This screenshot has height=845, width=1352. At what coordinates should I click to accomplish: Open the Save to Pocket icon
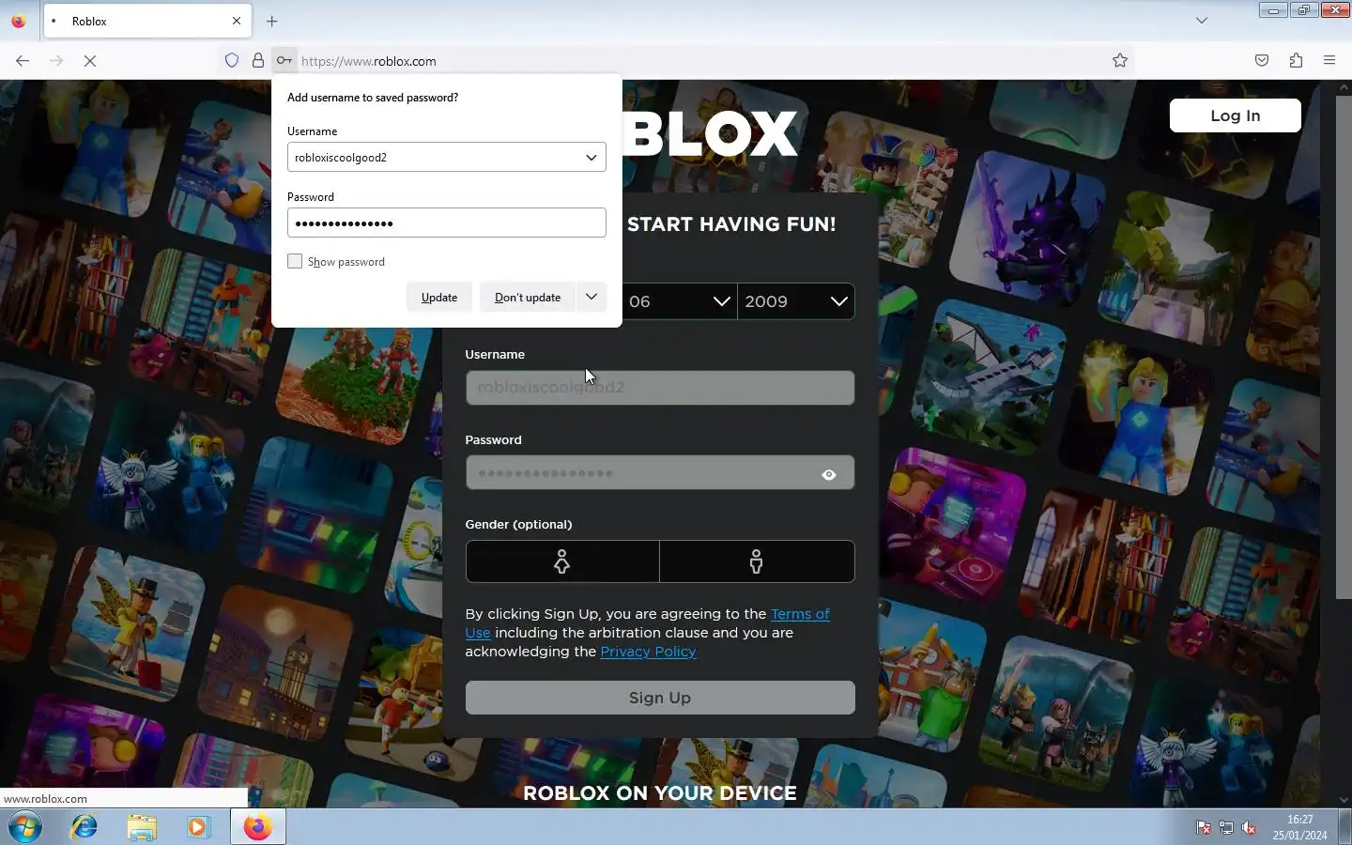tap(1262, 61)
